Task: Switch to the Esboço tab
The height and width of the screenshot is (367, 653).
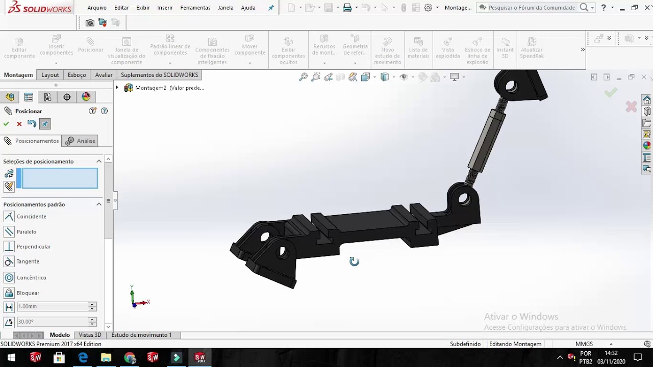Action: click(77, 75)
